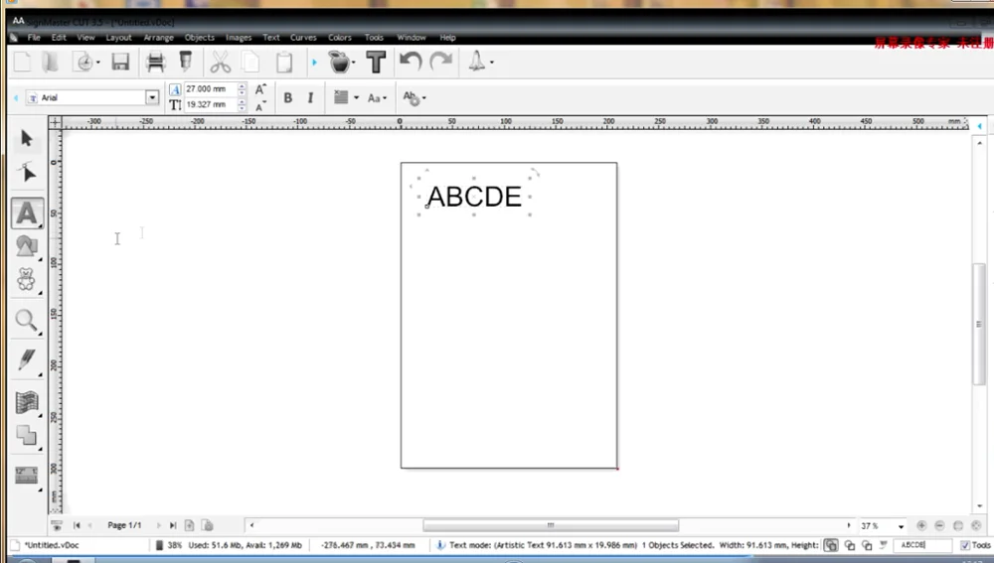Open the Curves menu
This screenshot has height=563, width=994.
[303, 38]
